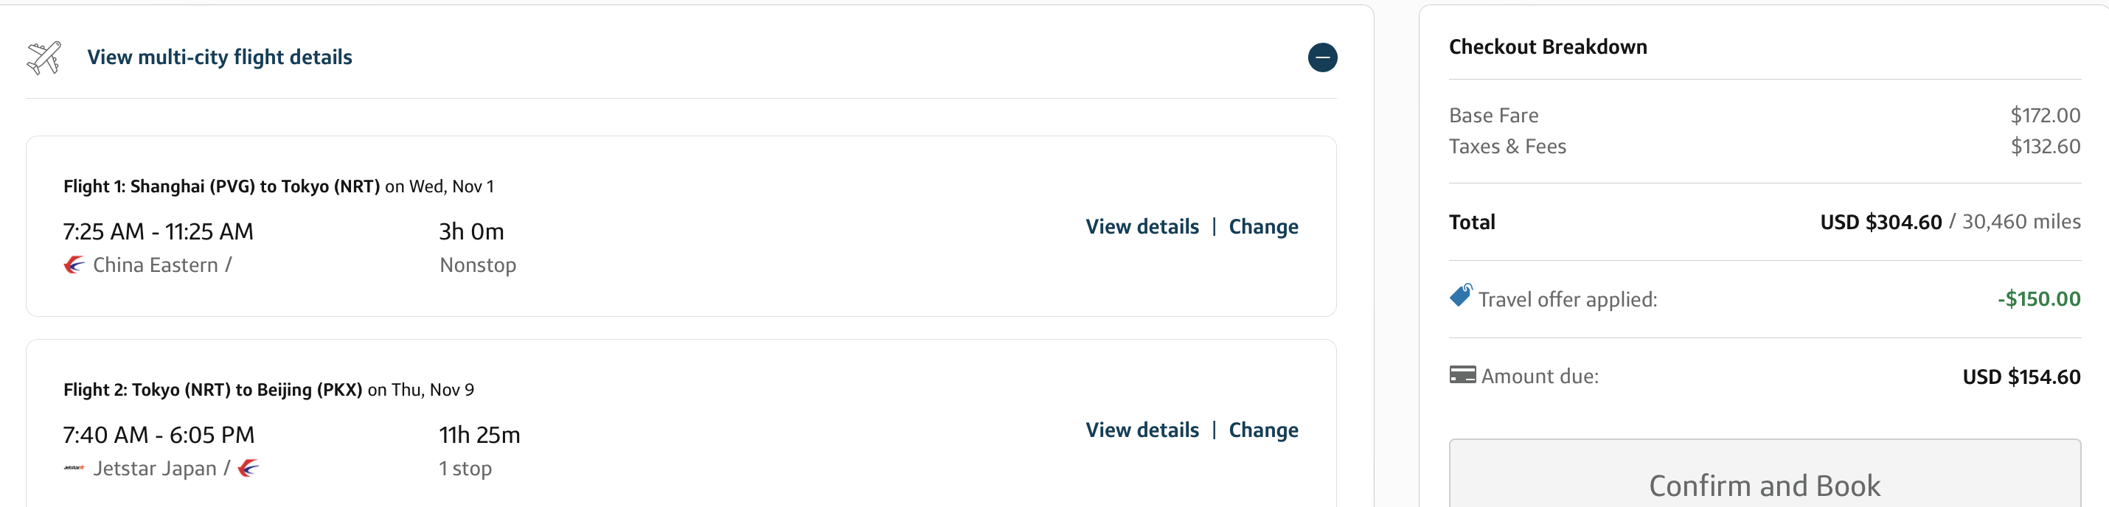The image size is (2109, 507).
Task: Click the Flight 2 Tokyo to Beijing title
Action: click(213, 390)
